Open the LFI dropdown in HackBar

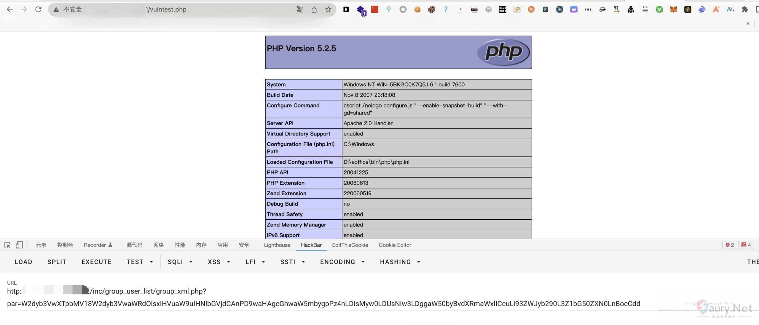click(255, 262)
